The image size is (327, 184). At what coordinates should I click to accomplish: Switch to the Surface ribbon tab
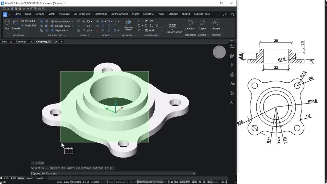point(40,14)
